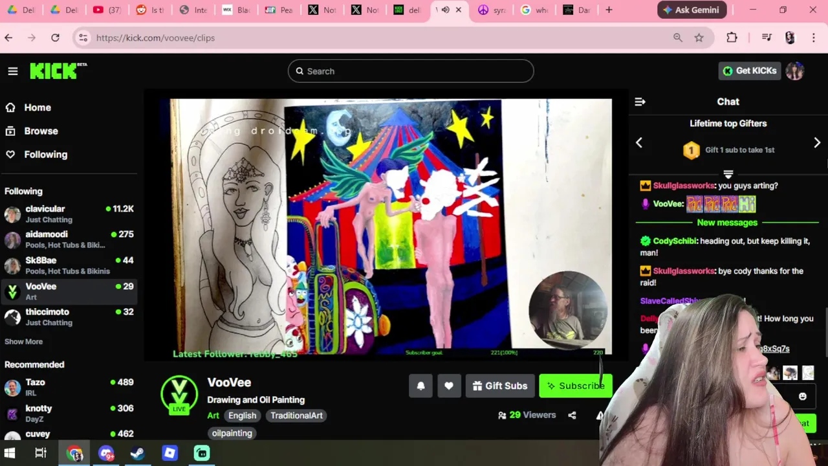Open clavicular's channel in Following list
Viewport: 828px width, 466px height.
pos(69,214)
